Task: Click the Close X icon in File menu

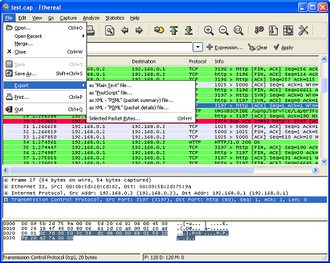Action: tap(9, 52)
